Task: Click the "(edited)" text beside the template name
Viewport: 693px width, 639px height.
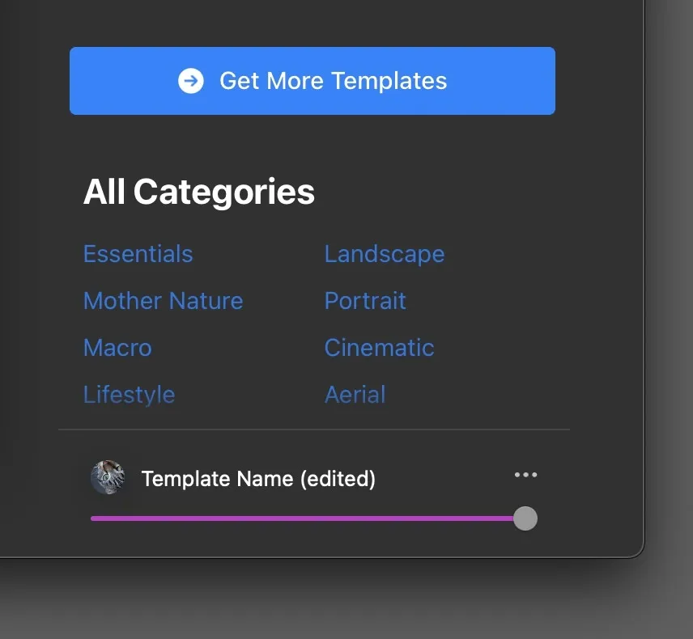Action: coord(338,479)
